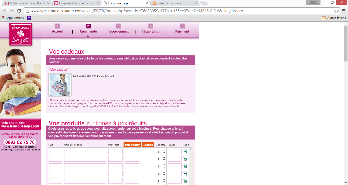The image size is (348, 185).
Task: Delete fifth product row with trash icon
Action: point(185,181)
